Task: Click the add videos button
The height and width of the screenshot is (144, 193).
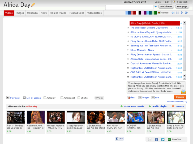Action: pyautogui.click(x=166, y=7)
